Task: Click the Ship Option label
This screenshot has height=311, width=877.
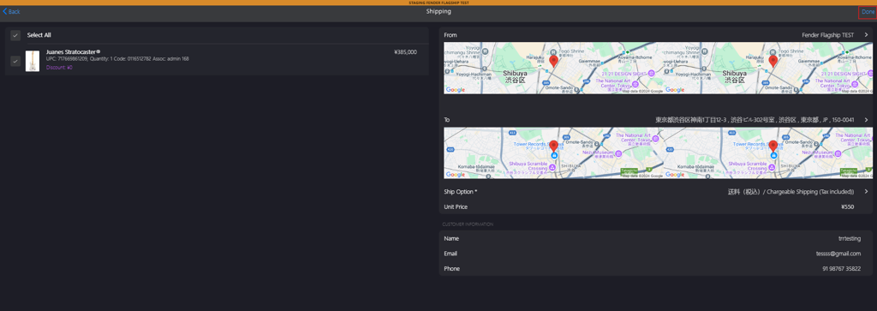Action: click(460, 192)
